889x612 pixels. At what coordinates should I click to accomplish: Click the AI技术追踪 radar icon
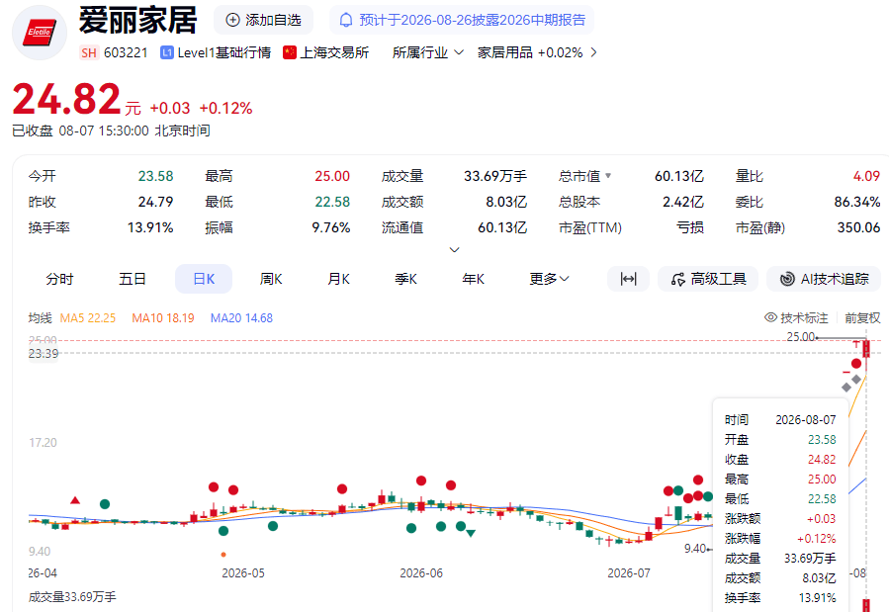click(787, 280)
